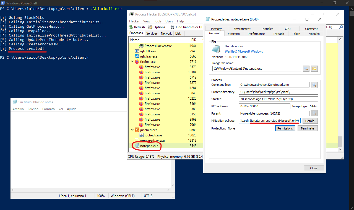Switch to Token tab in properties dialog
Image resolution: width=354 pixels, height=210 pixels.
coord(296,34)
